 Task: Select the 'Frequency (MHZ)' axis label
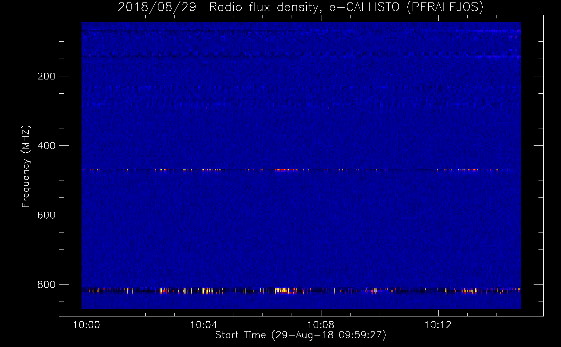point(26,167)
